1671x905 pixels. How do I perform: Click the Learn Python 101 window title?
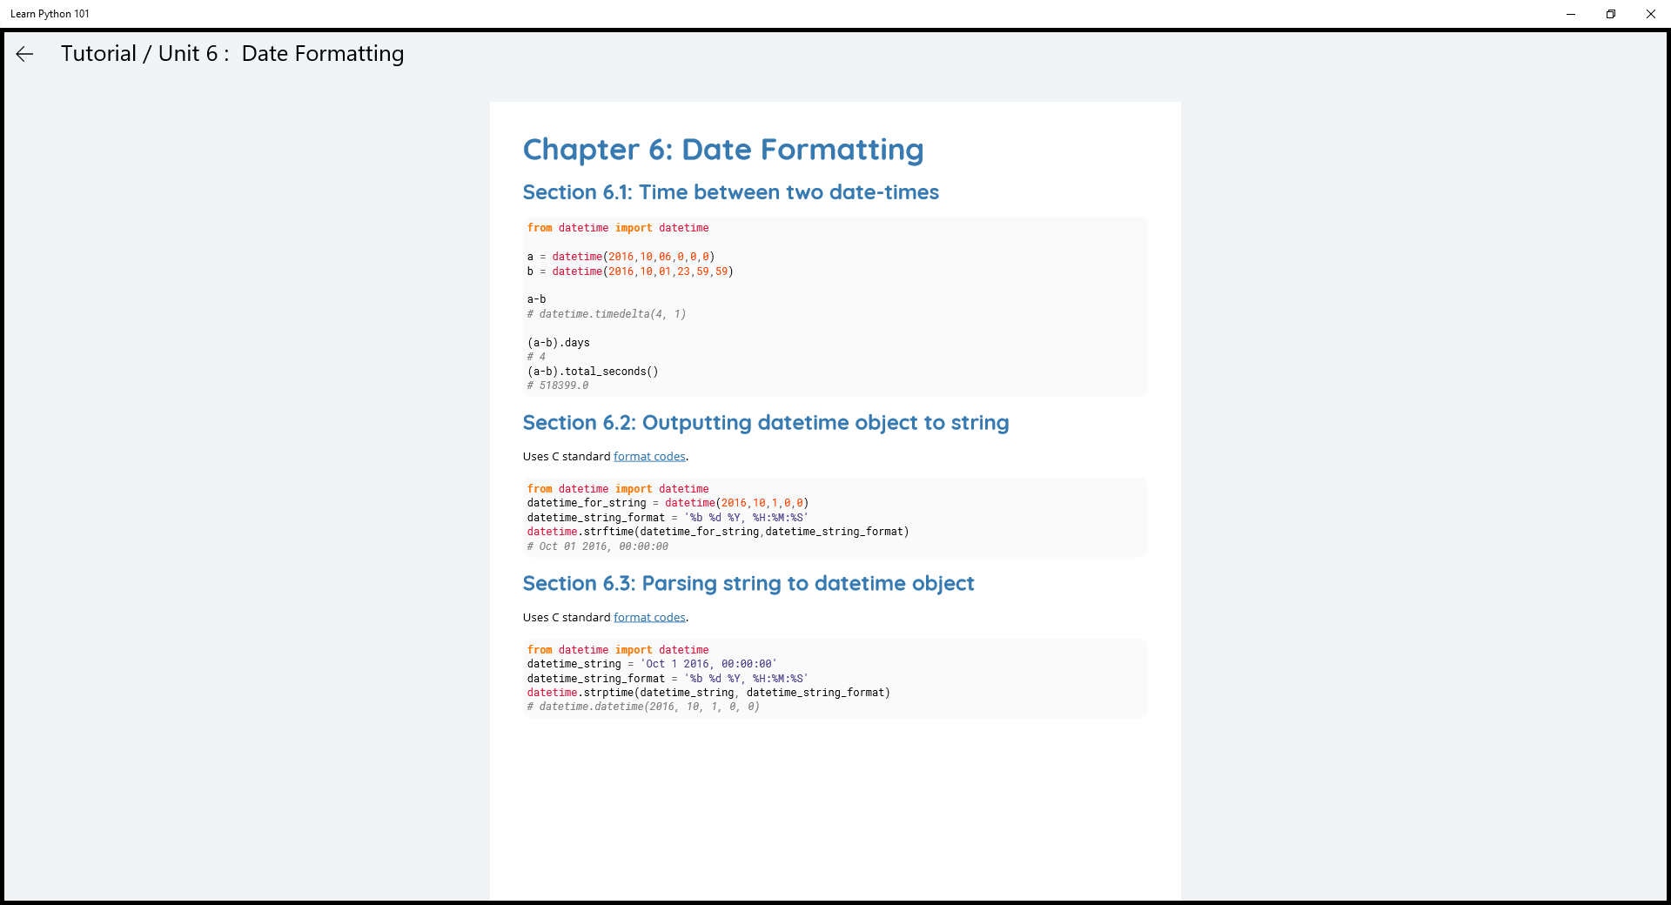click(50, 14)
